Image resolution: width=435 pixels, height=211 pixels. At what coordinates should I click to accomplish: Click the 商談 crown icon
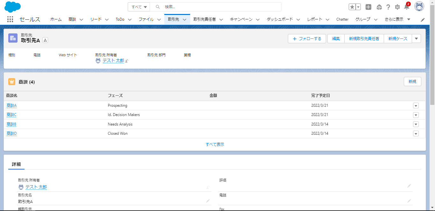pyautogui.click(x=12, y=82)
